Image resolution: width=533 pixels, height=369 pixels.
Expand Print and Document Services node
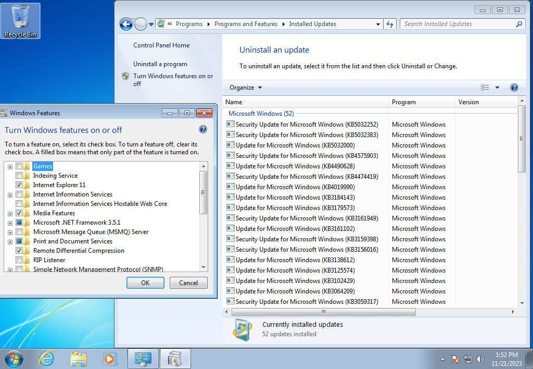coord(10,242)
